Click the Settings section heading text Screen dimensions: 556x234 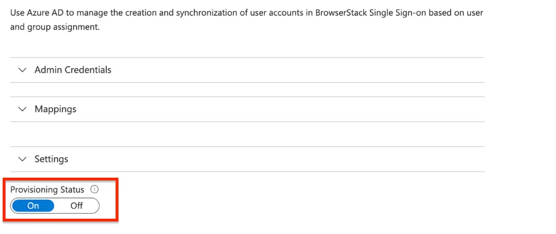[52, 159]
